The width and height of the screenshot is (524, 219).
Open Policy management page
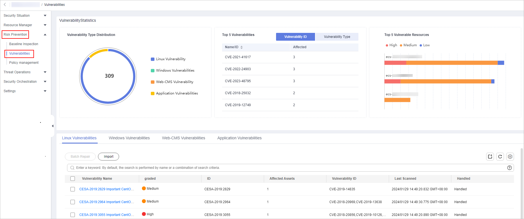click(24, 63)
